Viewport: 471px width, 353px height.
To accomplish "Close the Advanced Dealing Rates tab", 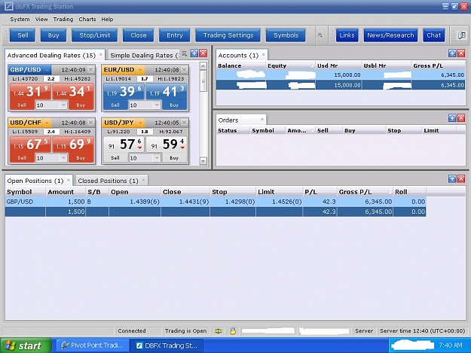I will coord(101,55).
